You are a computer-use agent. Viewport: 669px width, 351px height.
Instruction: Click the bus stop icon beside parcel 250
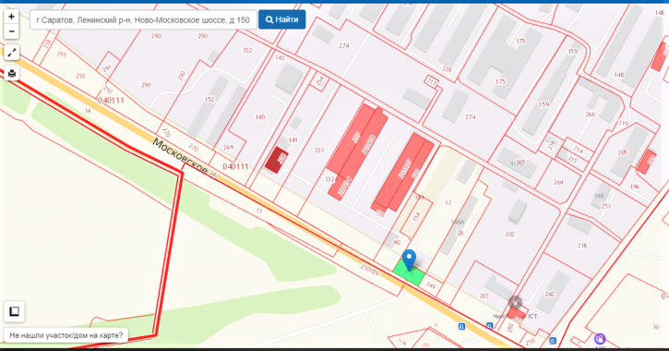tap(553, 341)
